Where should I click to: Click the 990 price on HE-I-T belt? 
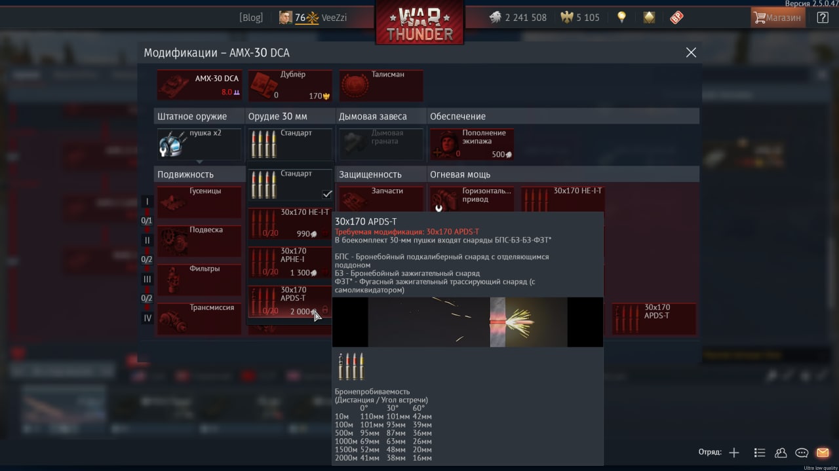click(x=307, y=233)
